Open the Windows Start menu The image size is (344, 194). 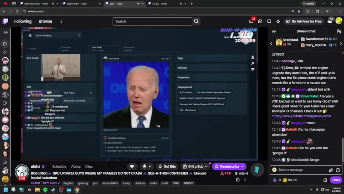6,190
